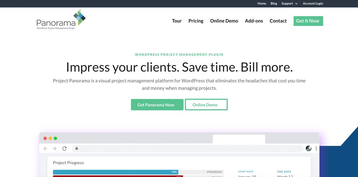358x177 pixels.
Task: Click the green maximize dot in mockup
Action: point(55,138)
